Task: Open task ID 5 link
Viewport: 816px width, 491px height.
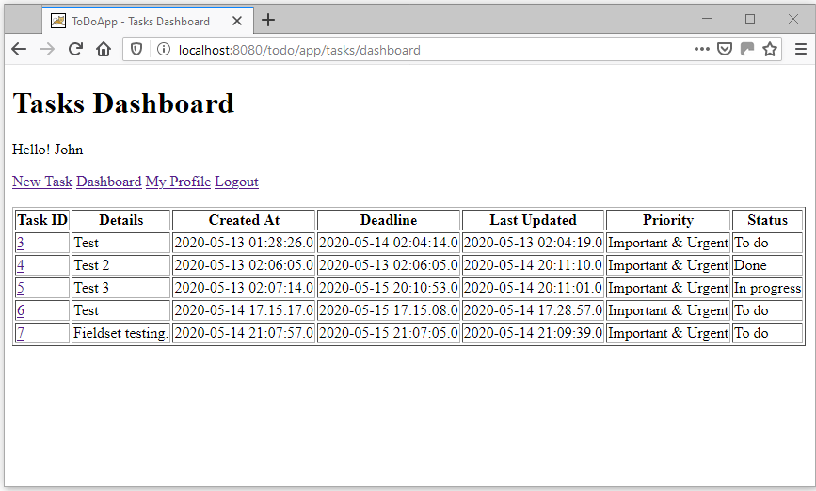Action: 21,288
